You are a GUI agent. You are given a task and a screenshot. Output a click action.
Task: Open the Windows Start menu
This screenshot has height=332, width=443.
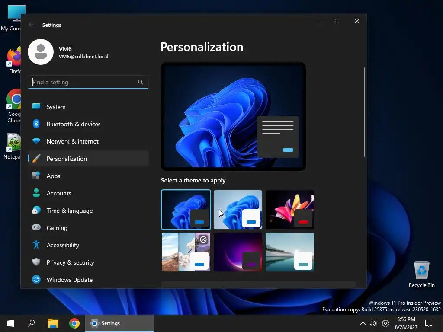click(x=10, y=323)
